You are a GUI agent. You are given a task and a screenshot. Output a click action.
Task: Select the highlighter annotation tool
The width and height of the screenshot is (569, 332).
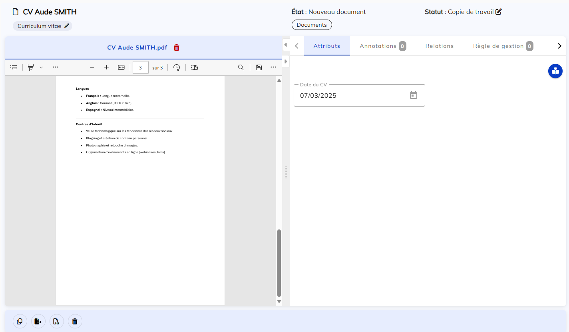coord(31,67)
